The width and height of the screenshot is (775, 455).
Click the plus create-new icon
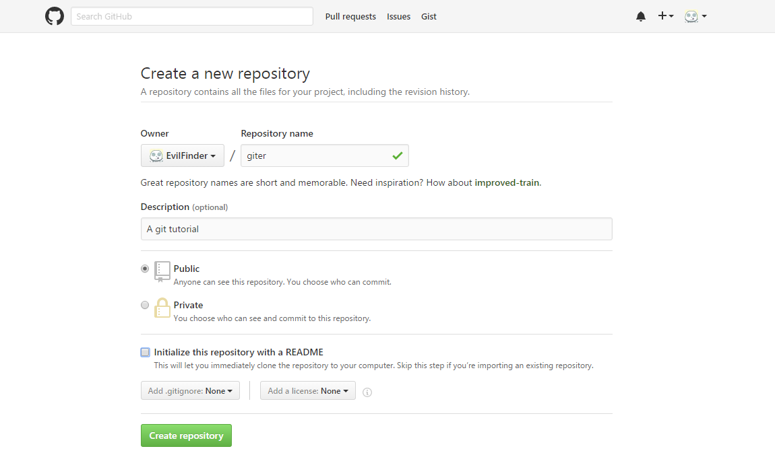point(665,16)
